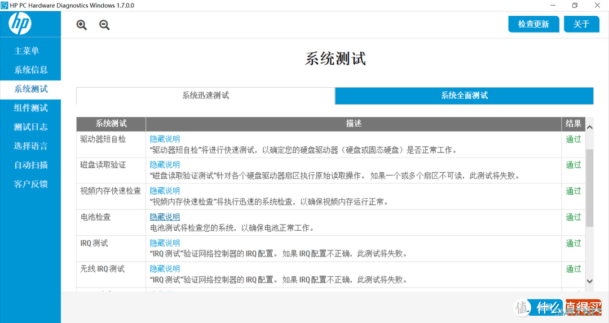
Task: Open 自动扫描 in the sidebar
Action: (30, 165)
